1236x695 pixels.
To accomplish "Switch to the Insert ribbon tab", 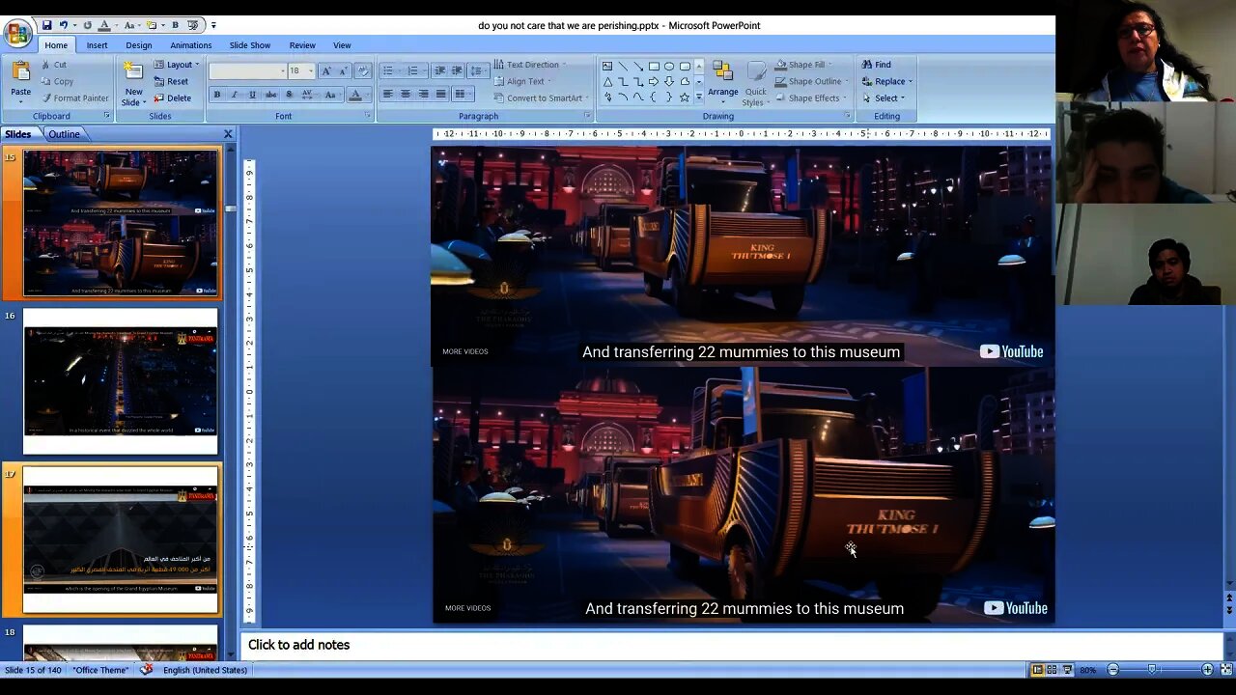I will [x=97, y=45].
